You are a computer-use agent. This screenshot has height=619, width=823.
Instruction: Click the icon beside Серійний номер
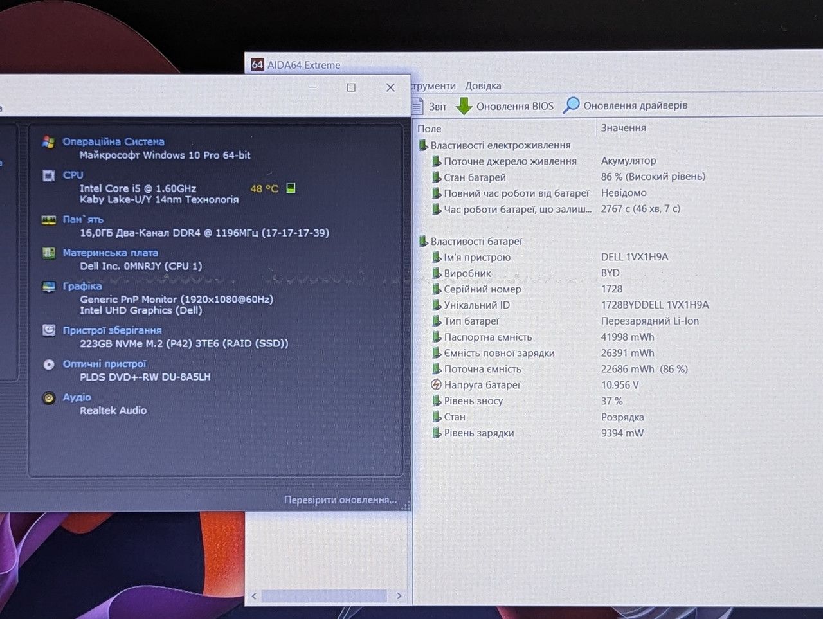click(437, 289)
